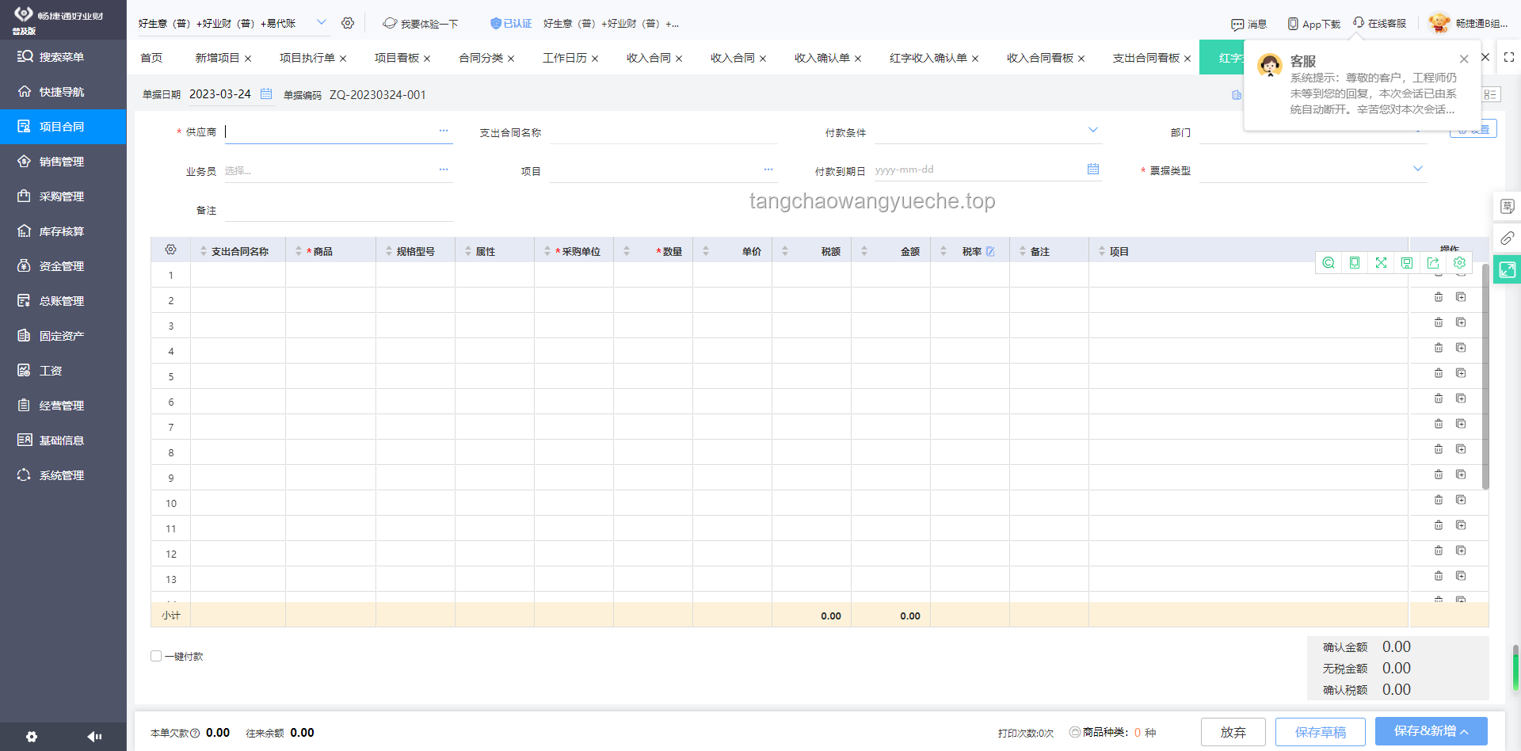Open 在线客服 online support
Image resolution: width=1521 pixels, height=751 pixels.
point(1379,23)
